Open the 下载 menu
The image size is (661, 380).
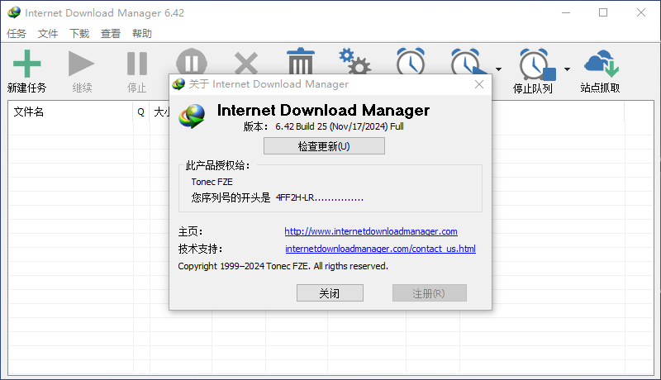79,34
